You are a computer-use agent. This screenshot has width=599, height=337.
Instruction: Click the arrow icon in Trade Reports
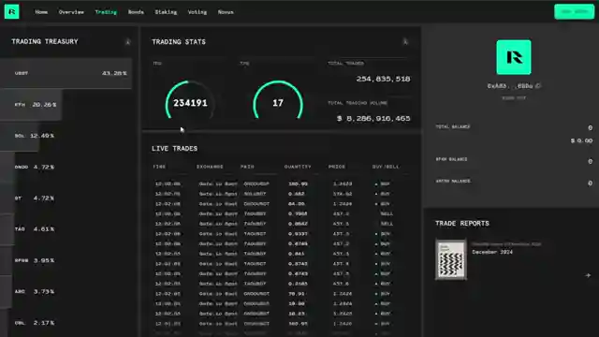click(x=588, y=275)
